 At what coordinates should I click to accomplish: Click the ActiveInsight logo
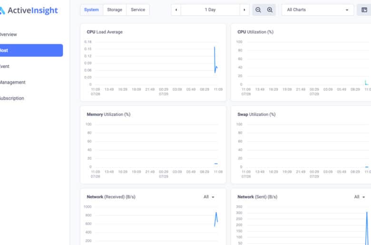coord(29,10)
